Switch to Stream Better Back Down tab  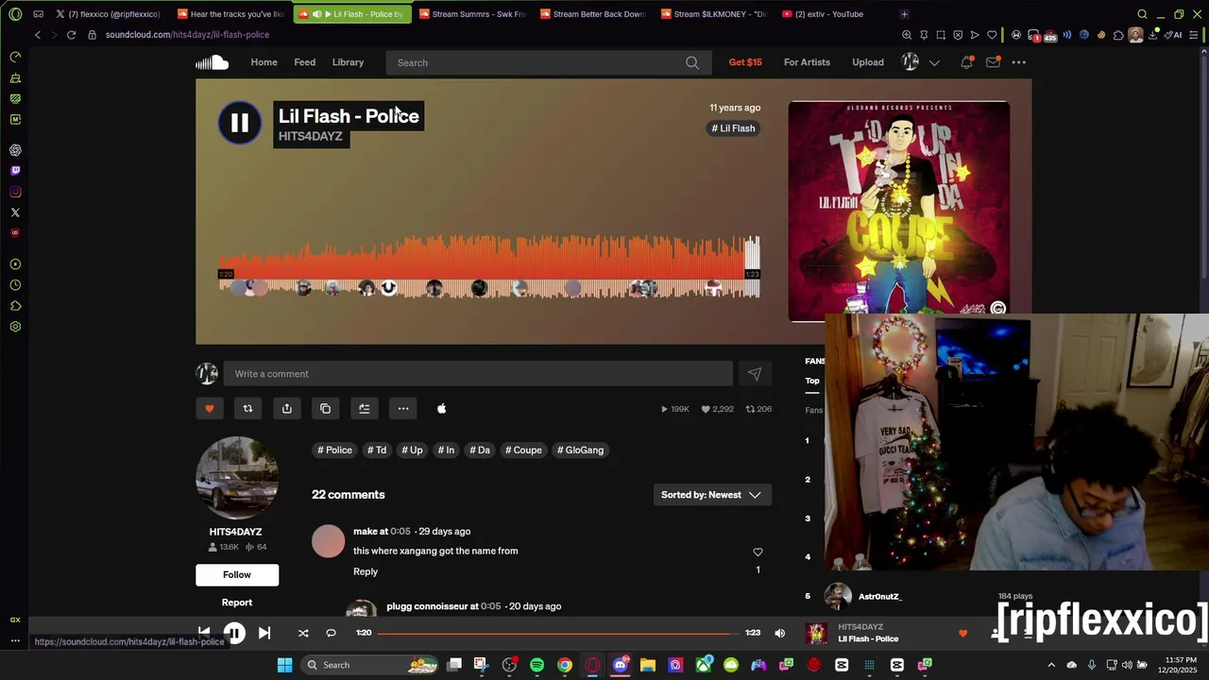click(591, 14)
